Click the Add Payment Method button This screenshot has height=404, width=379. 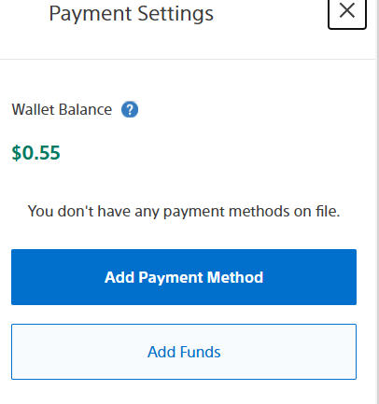point(184,277)
